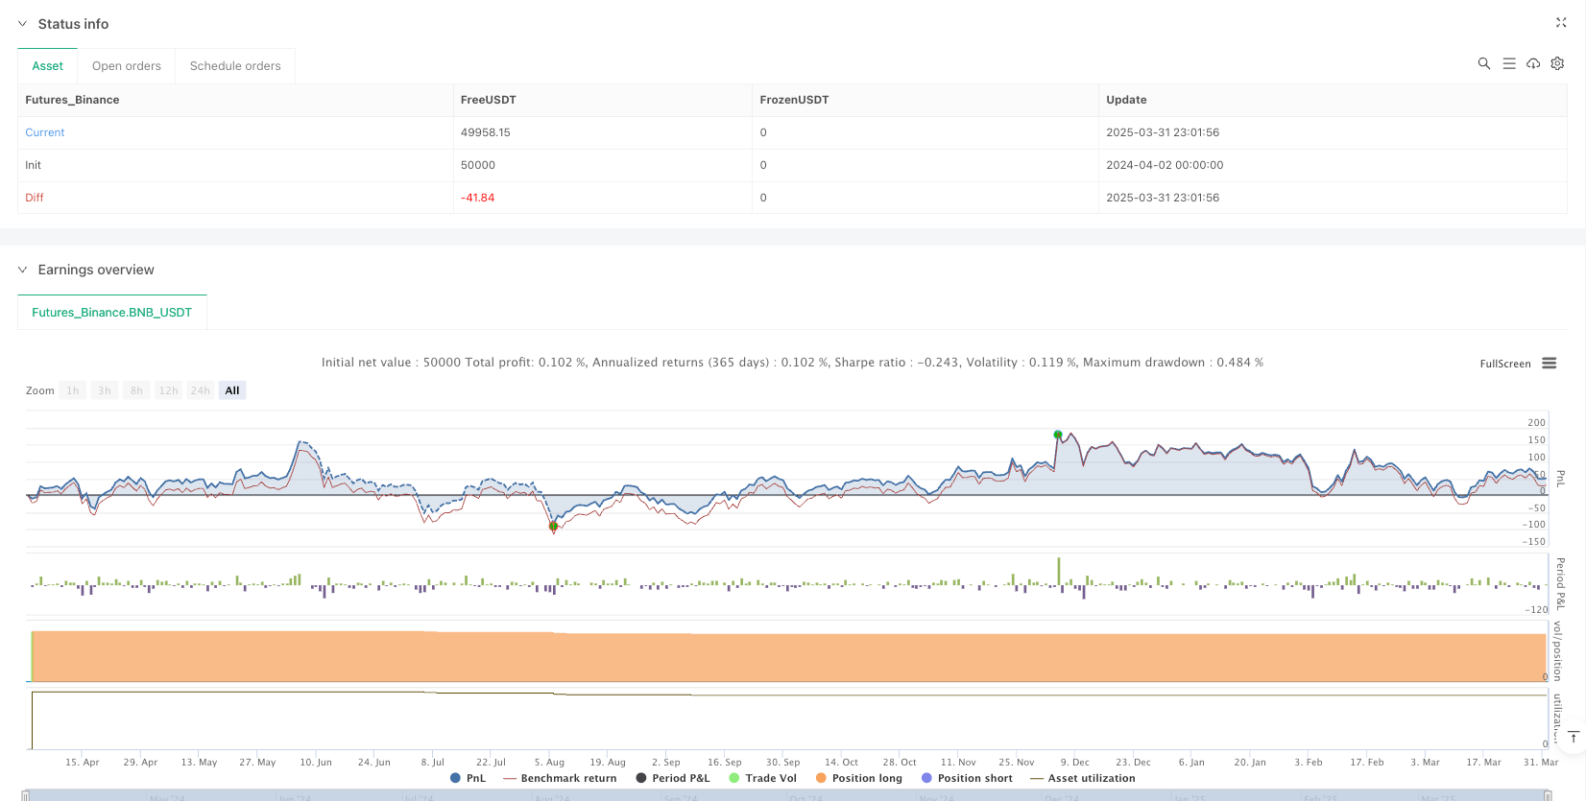Click the expand icon in the Status info header
Image resolution: width=1586 pixels, height=801 pixels.
[1560, 23]
